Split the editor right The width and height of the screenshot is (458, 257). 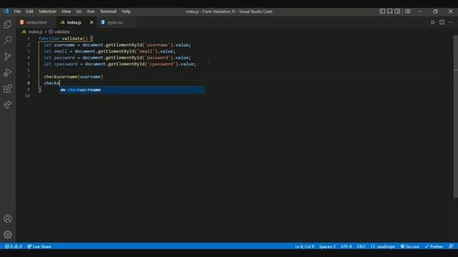pyautogui.click(x=442, y=22)
